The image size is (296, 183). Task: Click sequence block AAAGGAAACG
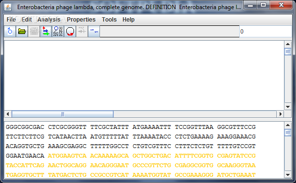click(x=236, y=137)
